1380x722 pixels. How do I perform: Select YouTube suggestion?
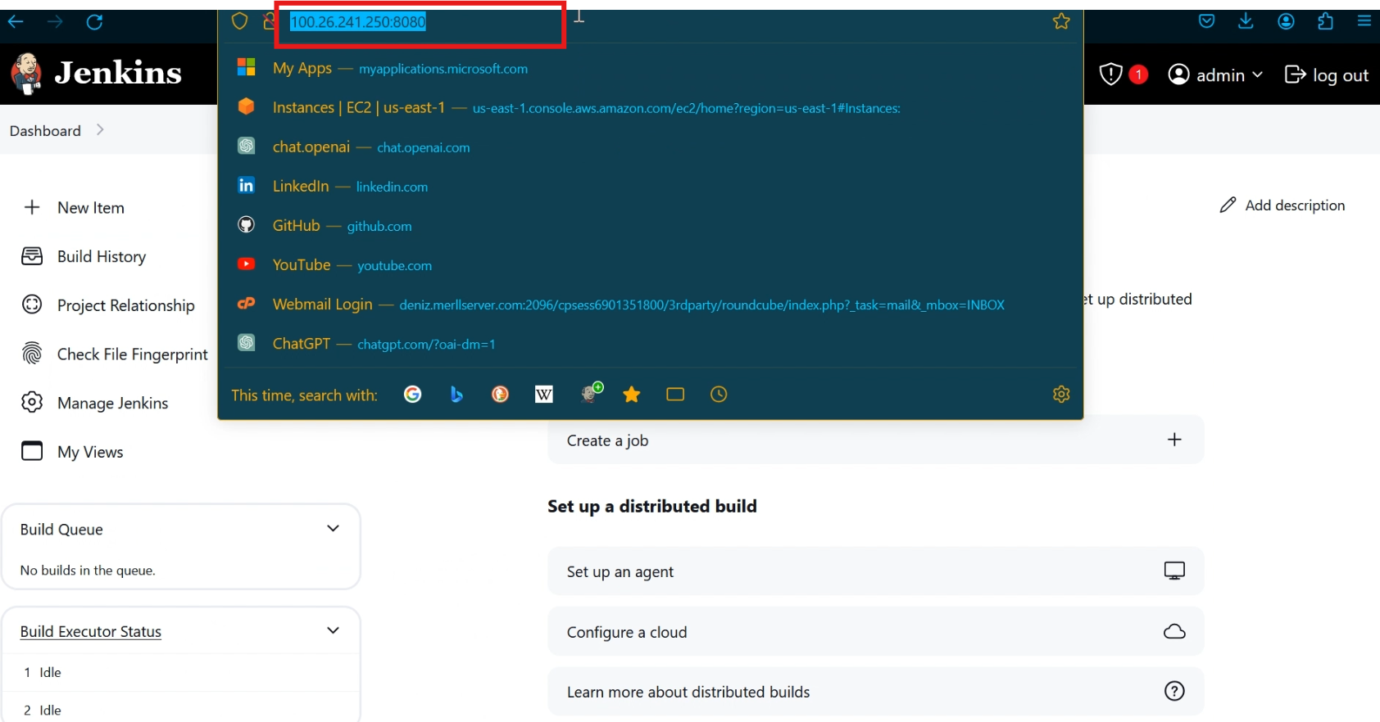coord(651,264)
